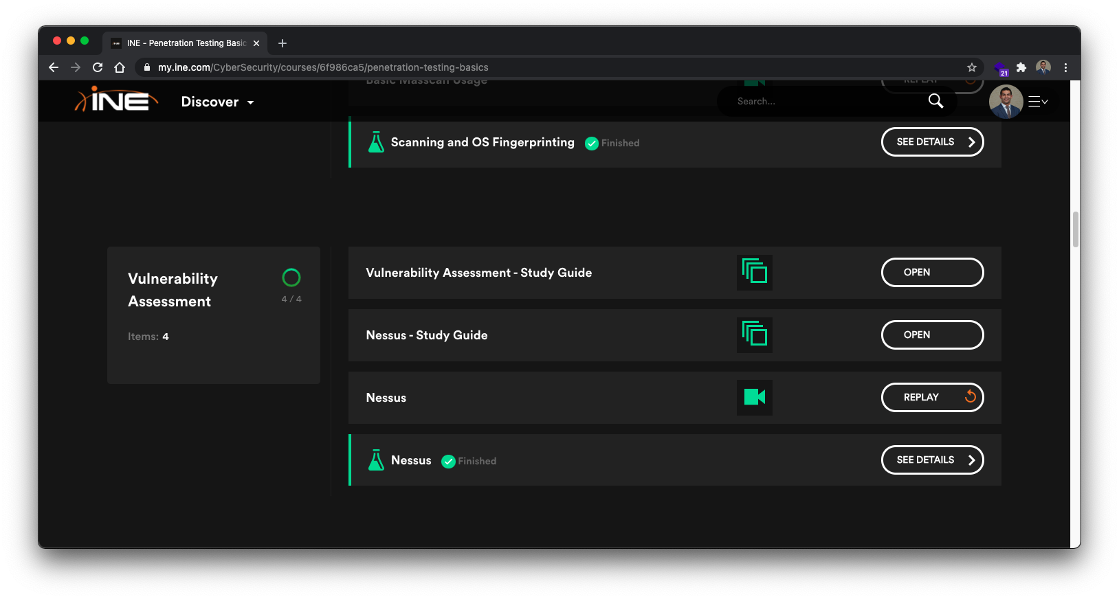Bookmark this page with the star icon
This screenshot has height=599, width=1119.
(972, 67)
